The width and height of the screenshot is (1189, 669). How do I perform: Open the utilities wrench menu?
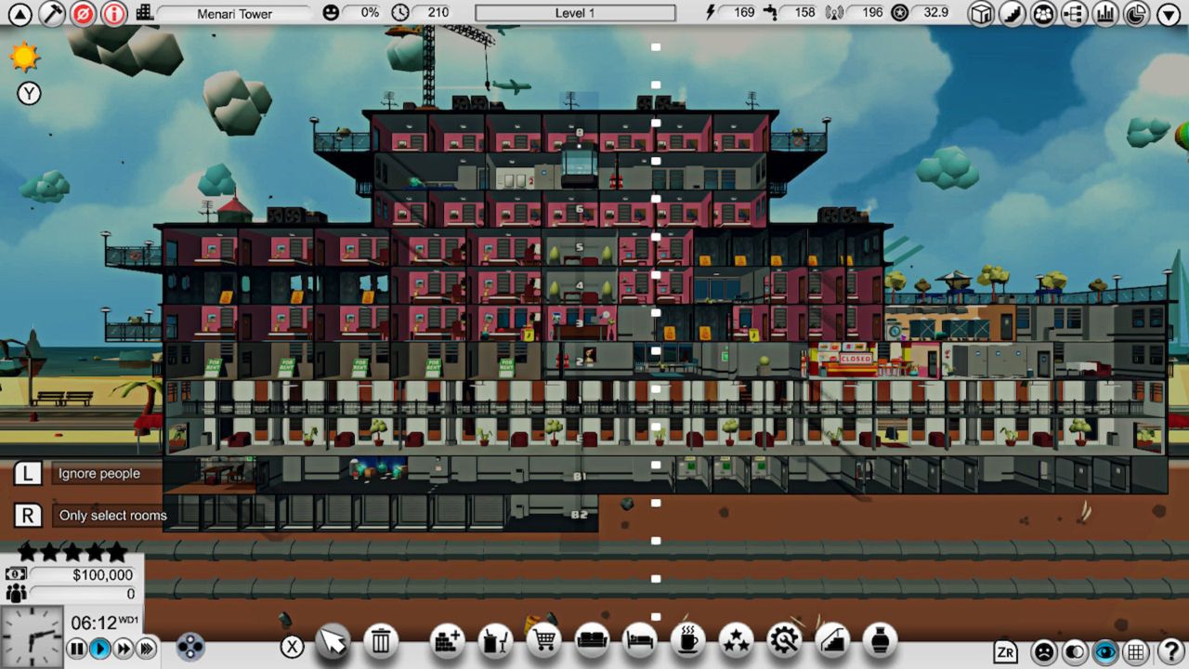click(784, 641)
